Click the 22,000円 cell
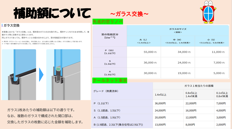 point(199,103)
